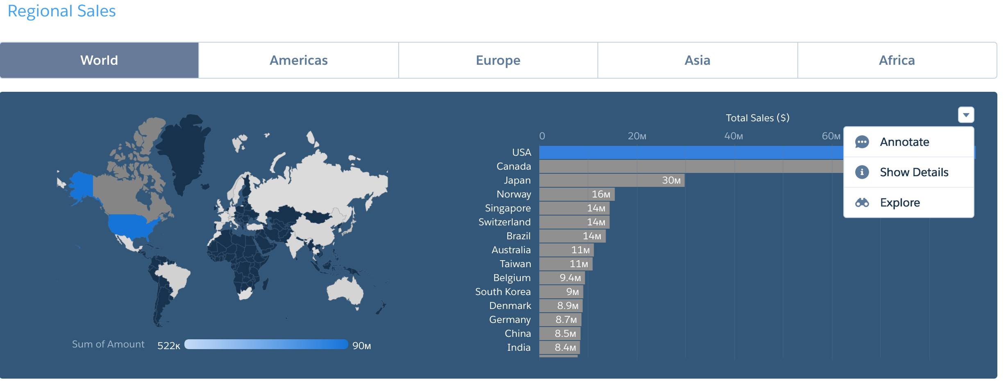Click the Show Details info icon
Screen dimensions: 1008x386
click(863, 172)
